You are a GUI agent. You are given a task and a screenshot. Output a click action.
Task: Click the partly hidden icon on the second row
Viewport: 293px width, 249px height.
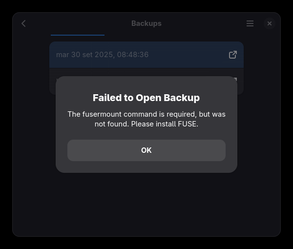pos(235,79)
